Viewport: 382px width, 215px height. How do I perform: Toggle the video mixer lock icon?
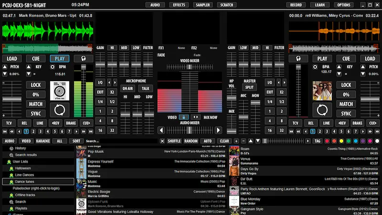(184, 117)
